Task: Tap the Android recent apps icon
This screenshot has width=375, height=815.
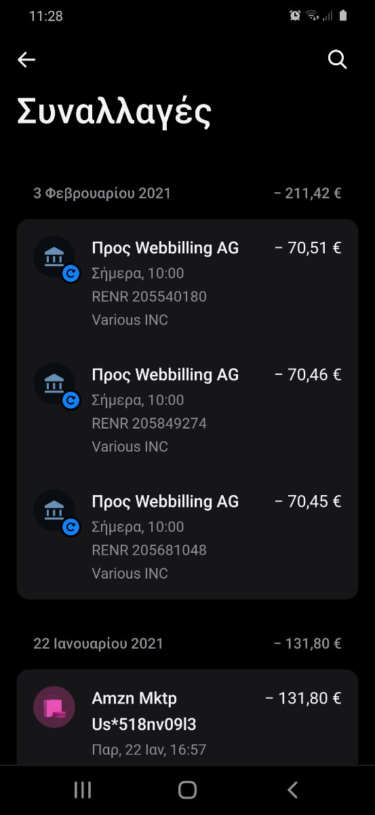Action: click(83, 789)
